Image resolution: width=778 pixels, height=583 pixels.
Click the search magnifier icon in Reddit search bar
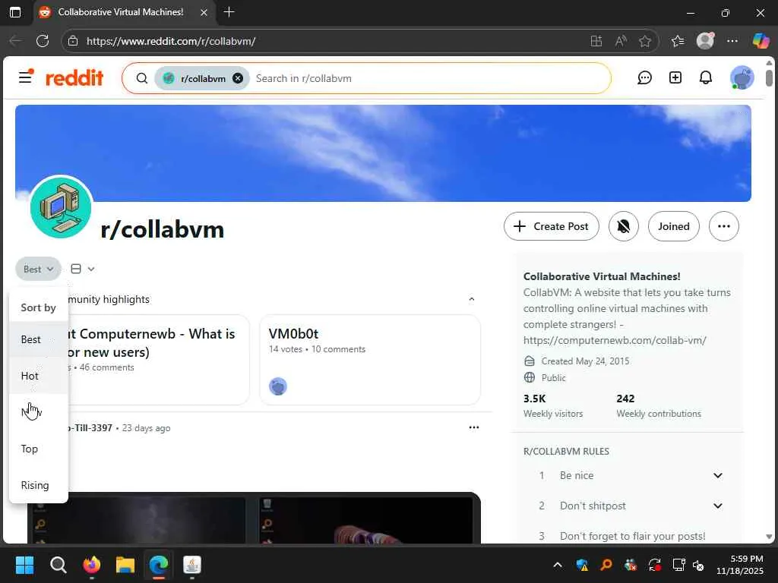(x=142, y=78)
